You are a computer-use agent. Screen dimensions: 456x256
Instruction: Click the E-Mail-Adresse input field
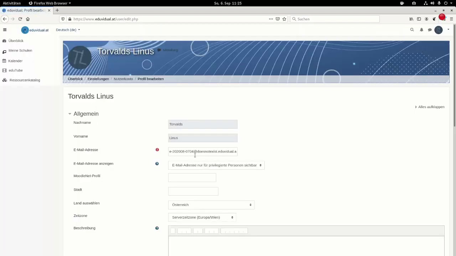pyautogui.click(x=203, y=151)
